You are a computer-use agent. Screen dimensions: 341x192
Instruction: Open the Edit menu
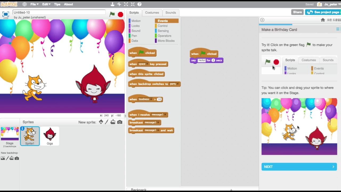46,4
